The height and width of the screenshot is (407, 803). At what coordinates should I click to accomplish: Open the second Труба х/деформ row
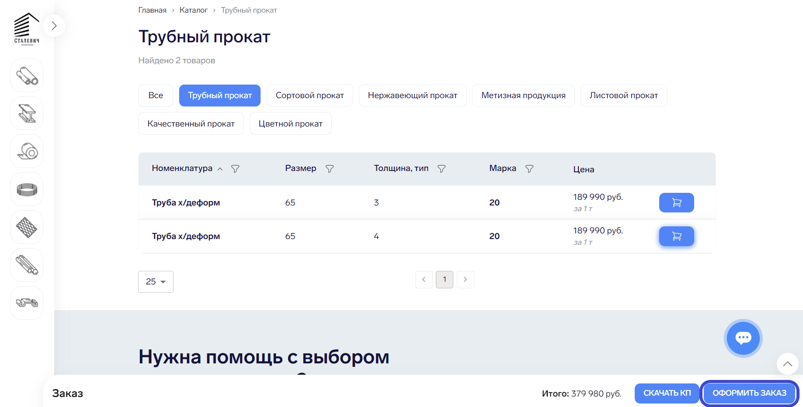pos(427,236)
